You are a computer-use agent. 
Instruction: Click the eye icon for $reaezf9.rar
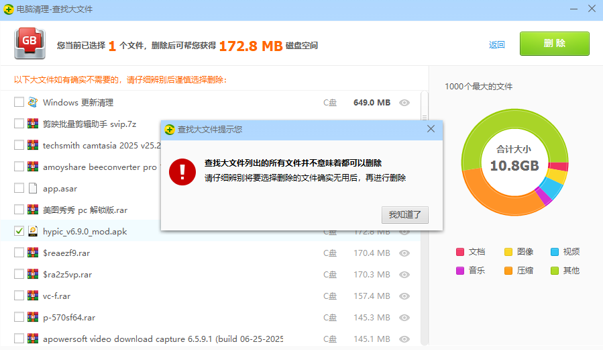404,253
